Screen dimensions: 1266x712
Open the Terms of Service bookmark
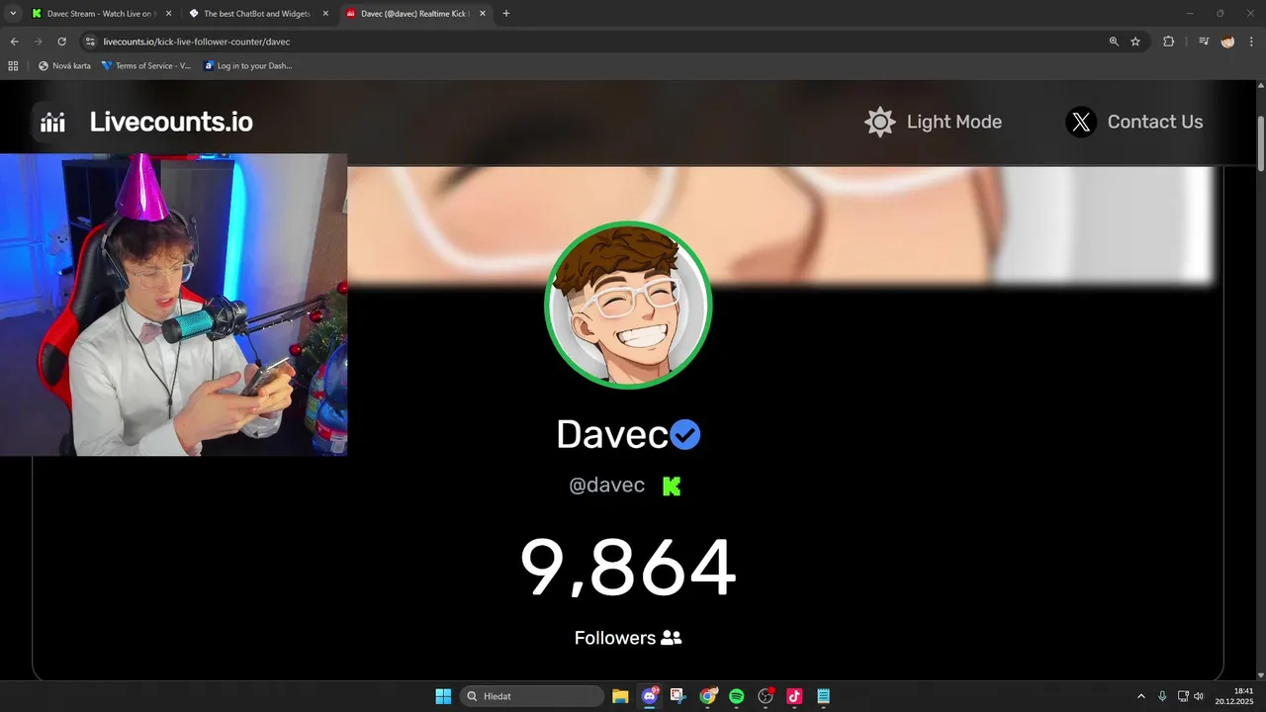(146, 66)
